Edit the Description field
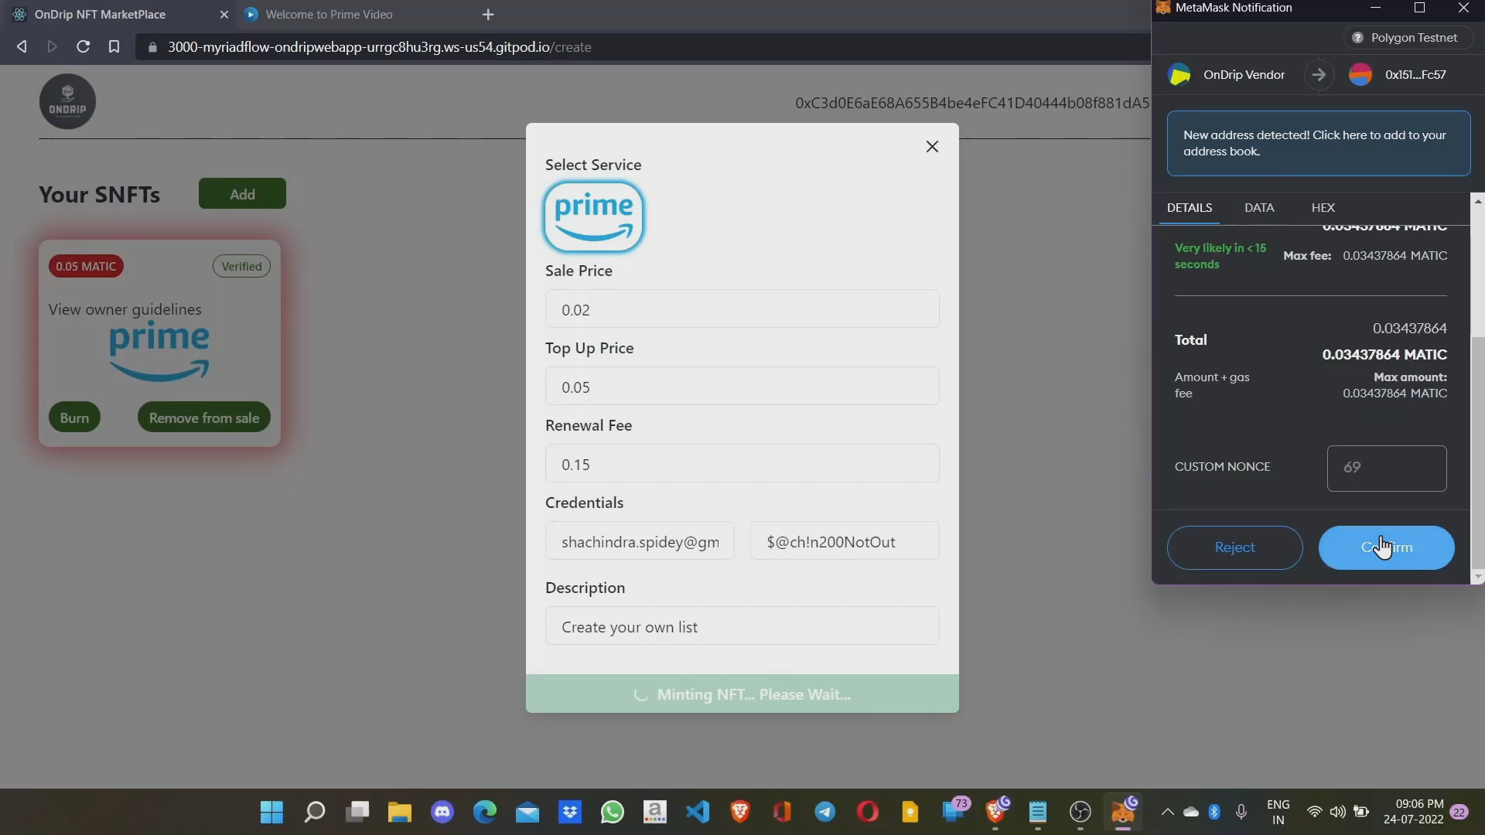Viewport: 1485px width, 835px height. pyautogui.click(x=742, y=626)
